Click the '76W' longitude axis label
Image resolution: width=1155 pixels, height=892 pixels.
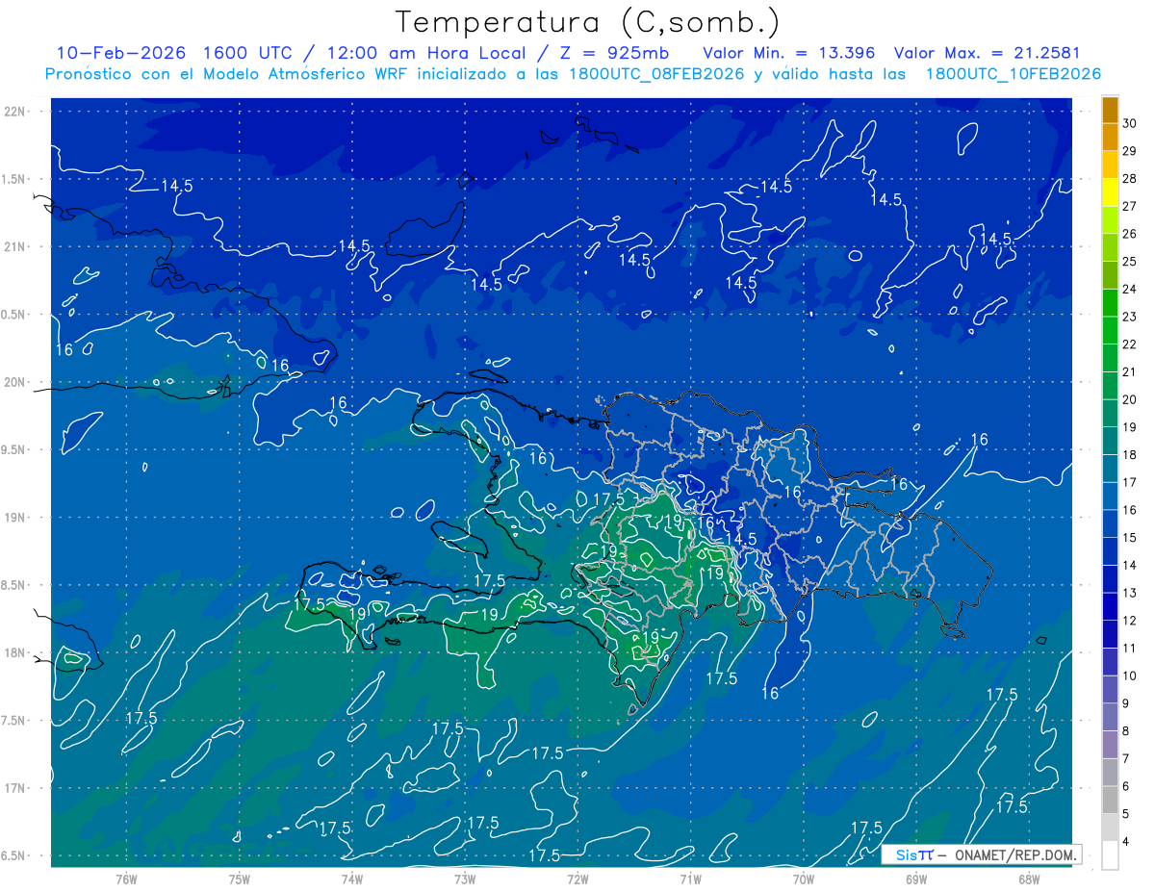click(127, 879)
